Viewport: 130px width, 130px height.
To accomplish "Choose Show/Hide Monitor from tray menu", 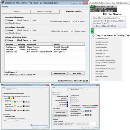I will click(x=102, y=51).
